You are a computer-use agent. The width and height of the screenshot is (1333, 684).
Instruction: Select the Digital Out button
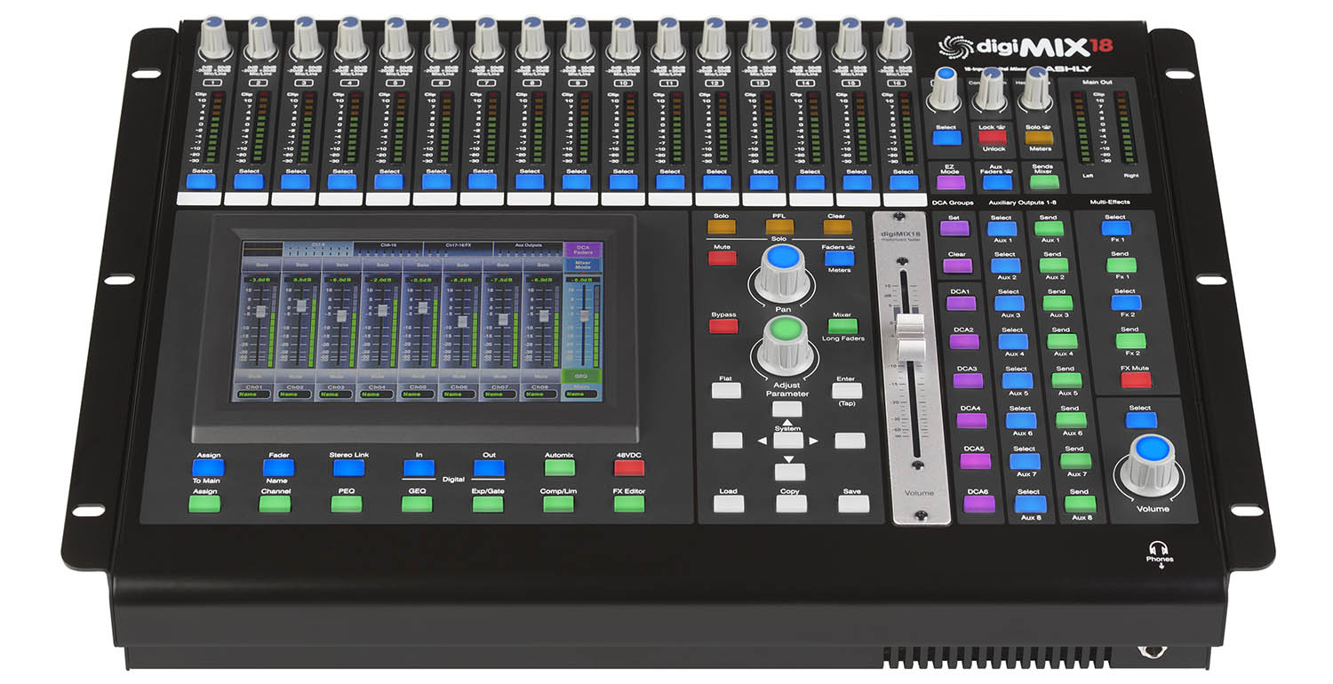[x=489, y=467]
